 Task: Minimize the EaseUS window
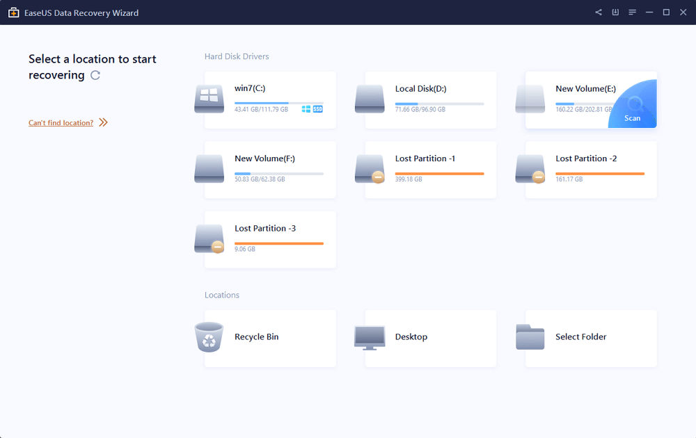(649, 13)
